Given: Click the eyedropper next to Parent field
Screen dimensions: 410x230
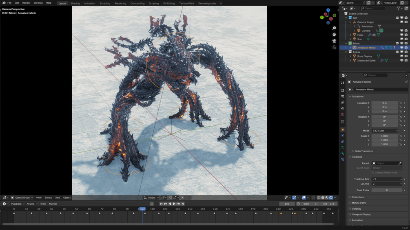Looking at the screenshot, I should tap(400, 163).
